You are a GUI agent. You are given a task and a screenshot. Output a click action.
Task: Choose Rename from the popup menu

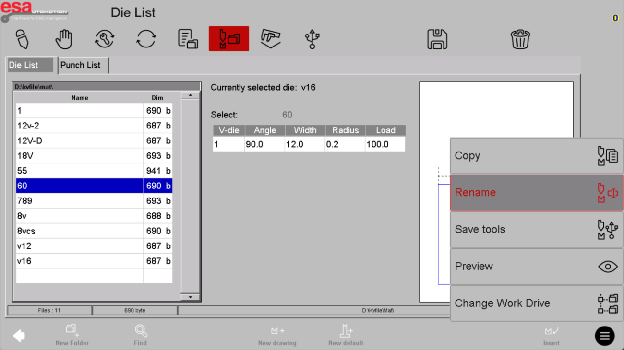tap(536, 193)
